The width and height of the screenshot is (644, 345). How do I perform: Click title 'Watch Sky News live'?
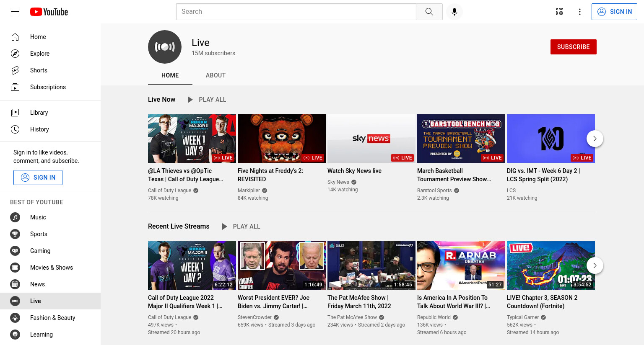(x=354, y=171)
